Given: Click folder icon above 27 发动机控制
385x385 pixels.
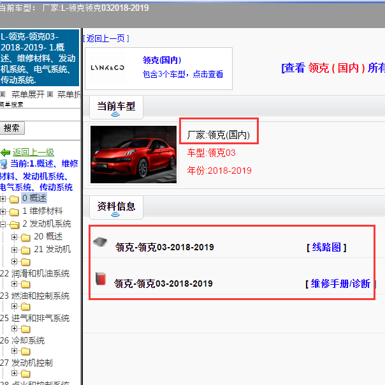Looking at the screenshot, I should pos(25,351).
